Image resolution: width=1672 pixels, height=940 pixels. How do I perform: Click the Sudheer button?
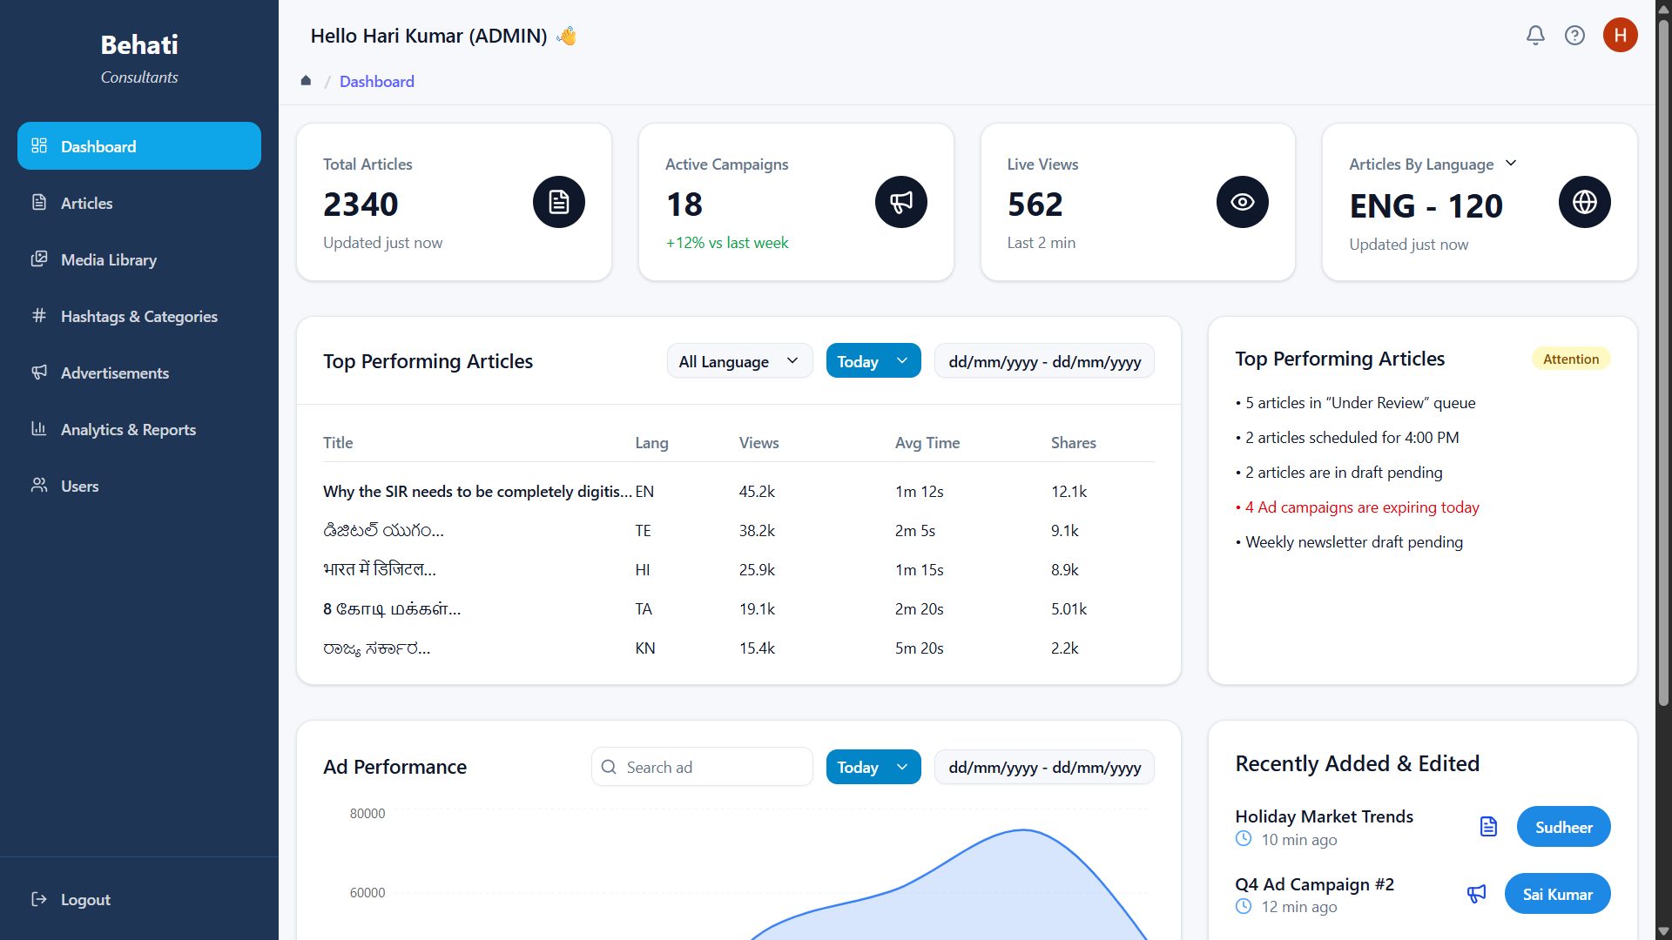pos(1563,827)
